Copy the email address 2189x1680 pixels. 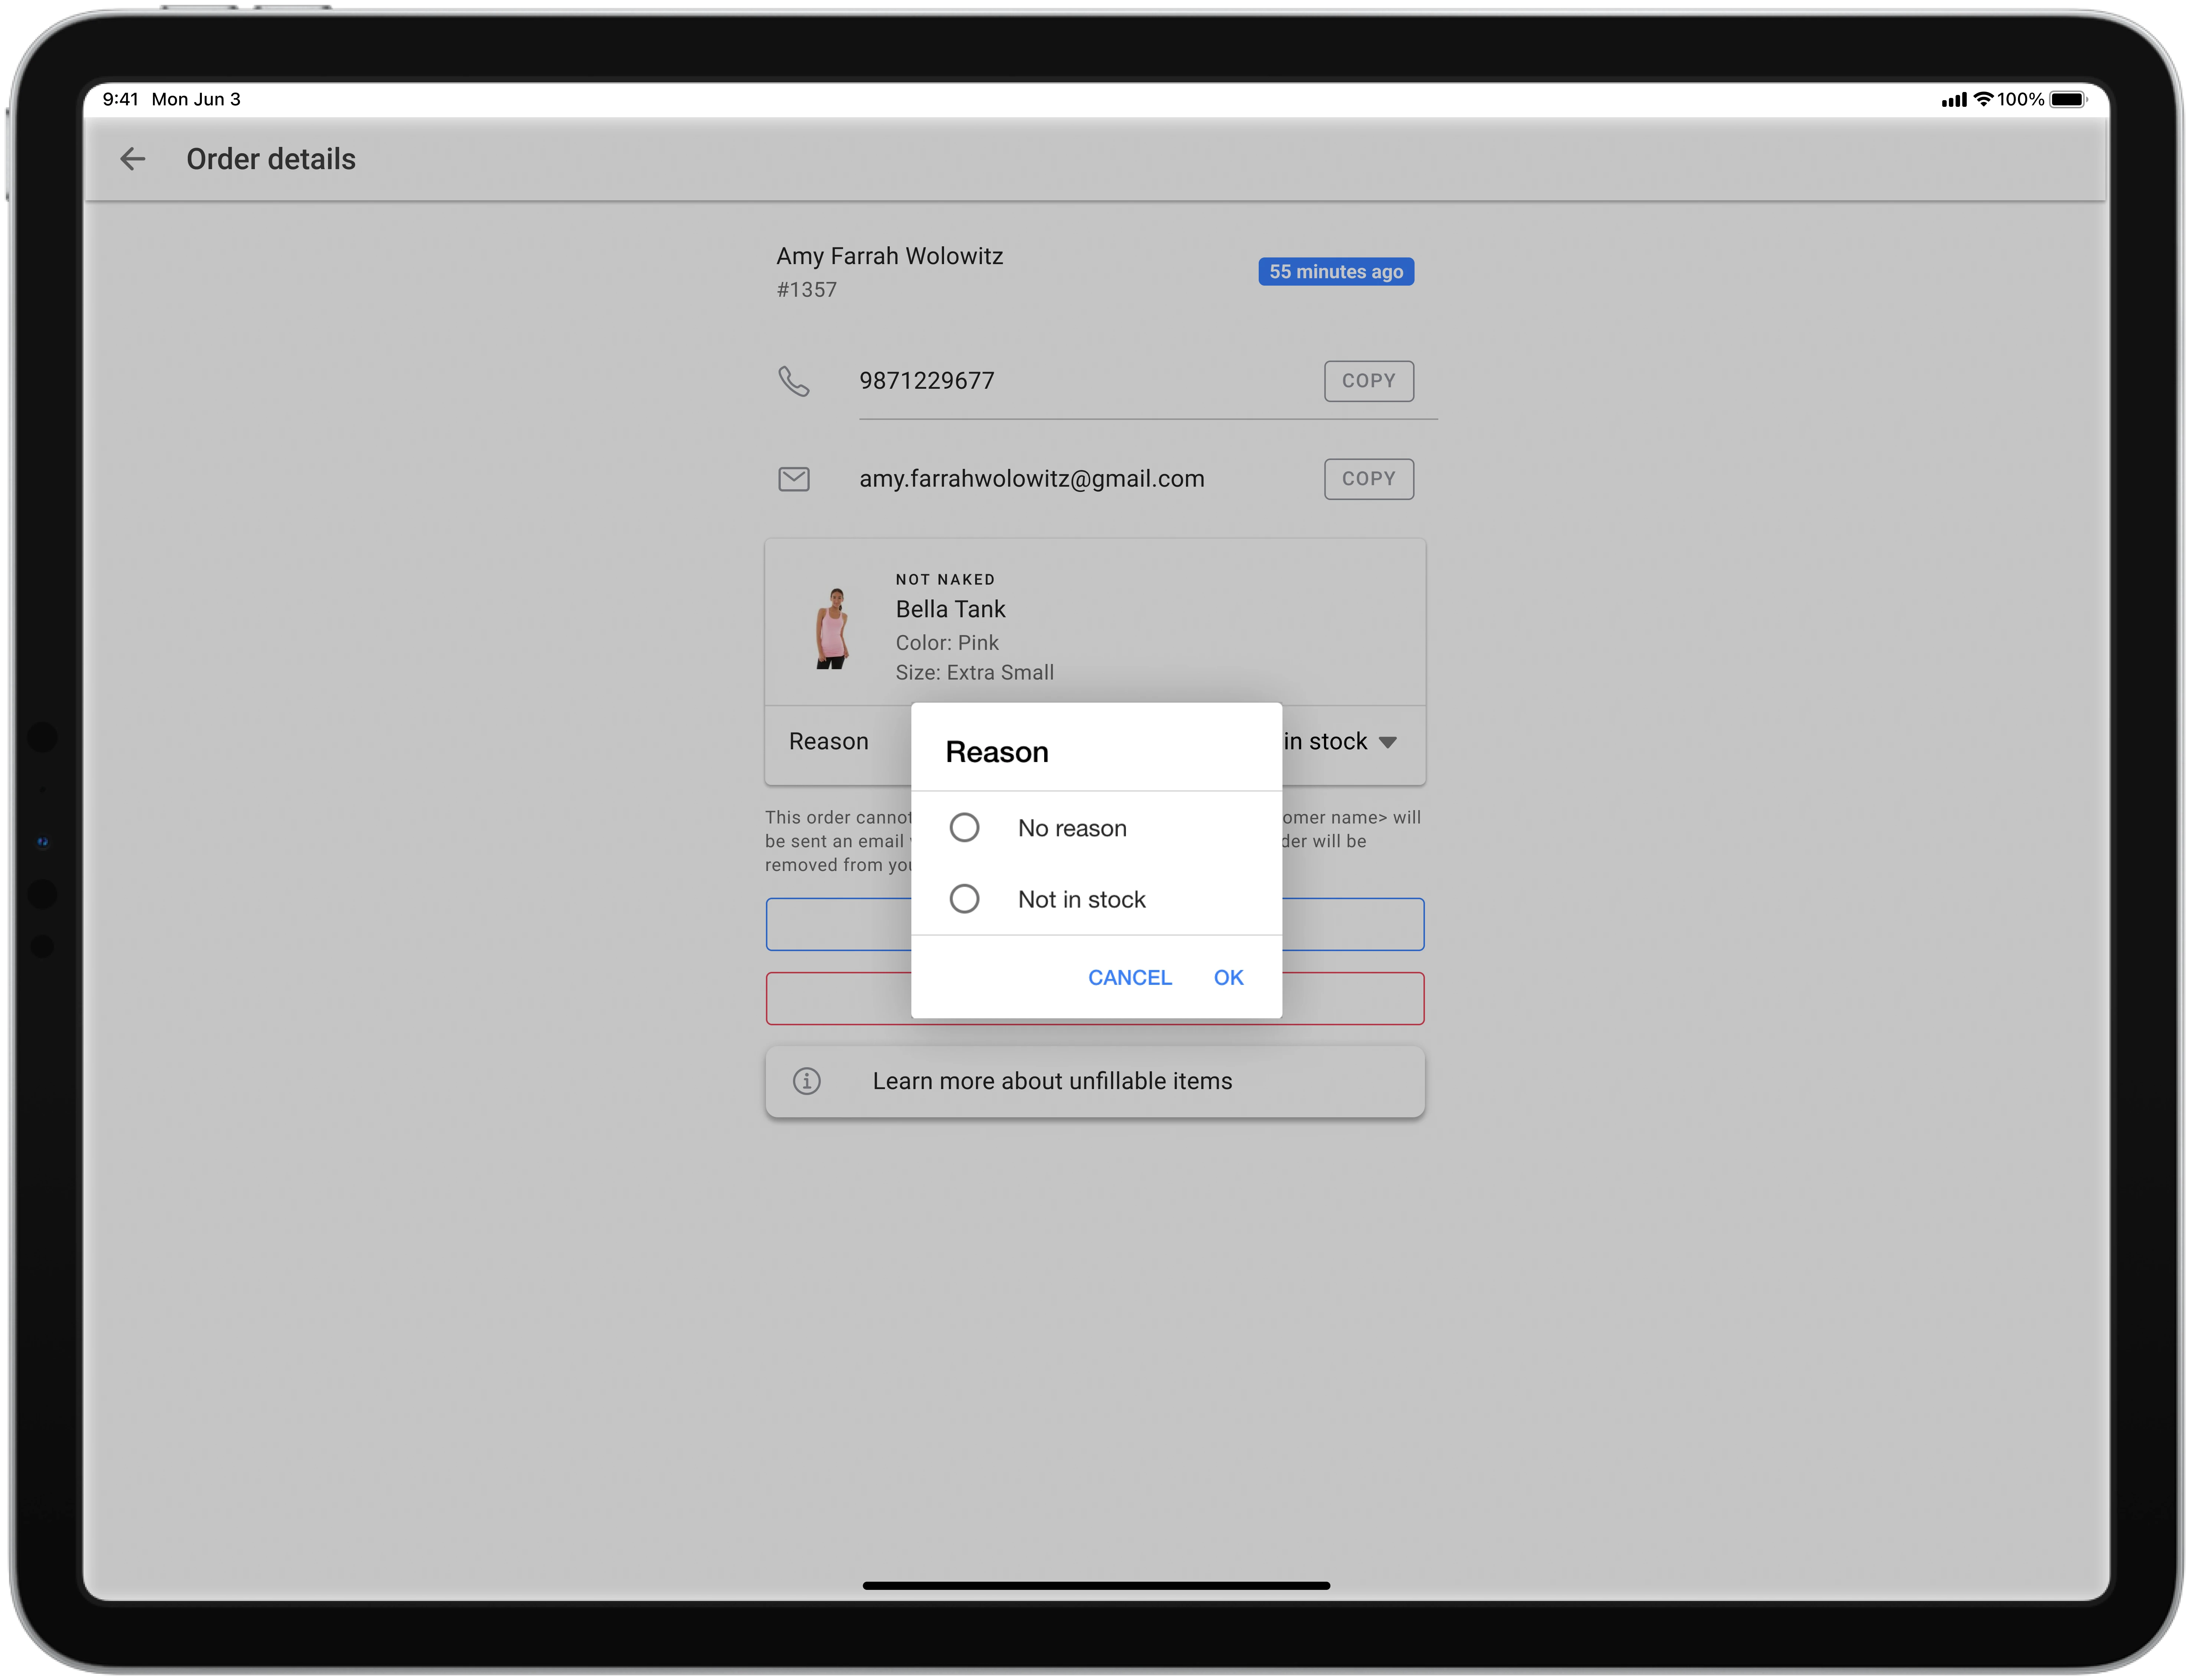pos(1368,479)
